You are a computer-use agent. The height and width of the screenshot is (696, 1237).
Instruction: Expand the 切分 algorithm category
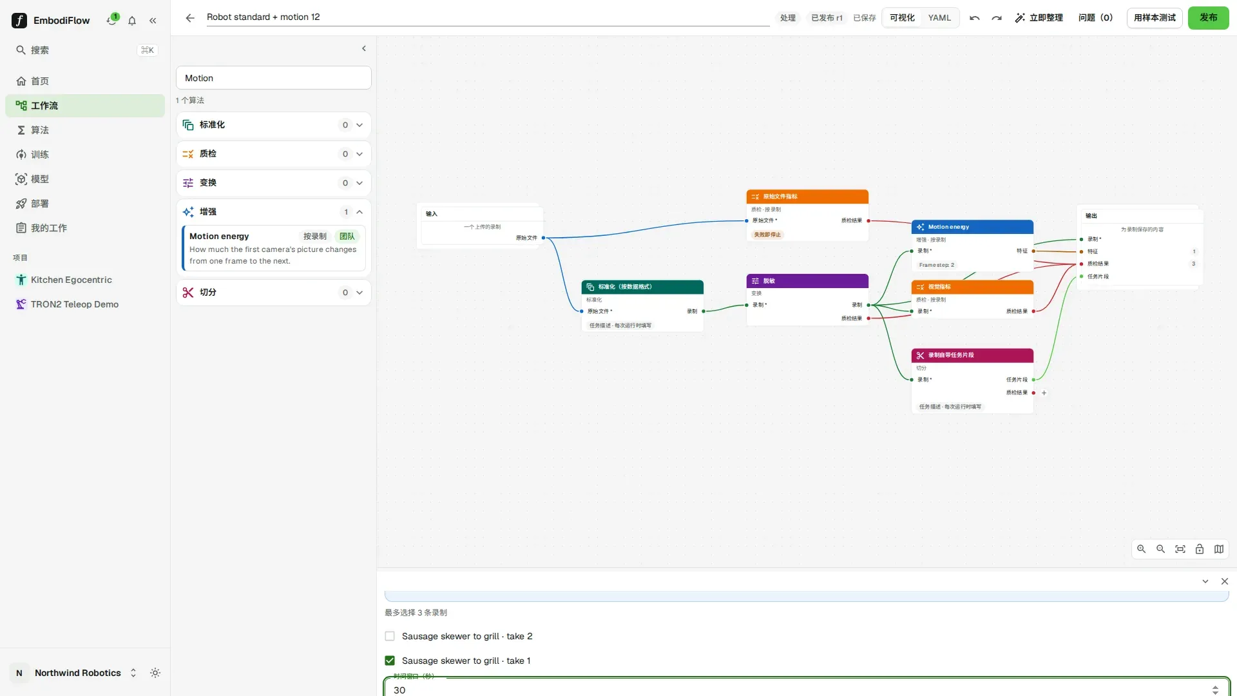pos(273,293)
